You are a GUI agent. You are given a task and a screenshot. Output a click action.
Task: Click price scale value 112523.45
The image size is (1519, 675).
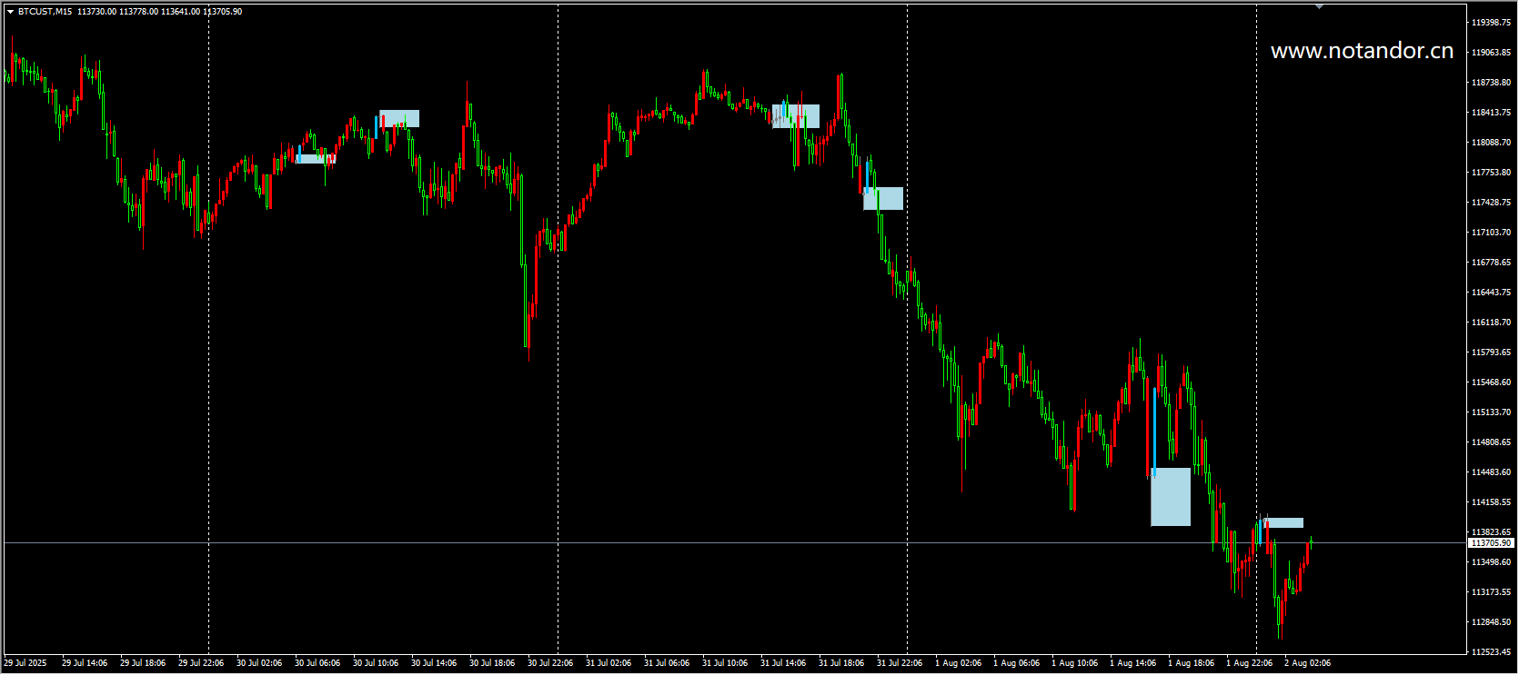(x=1491, y=651)
